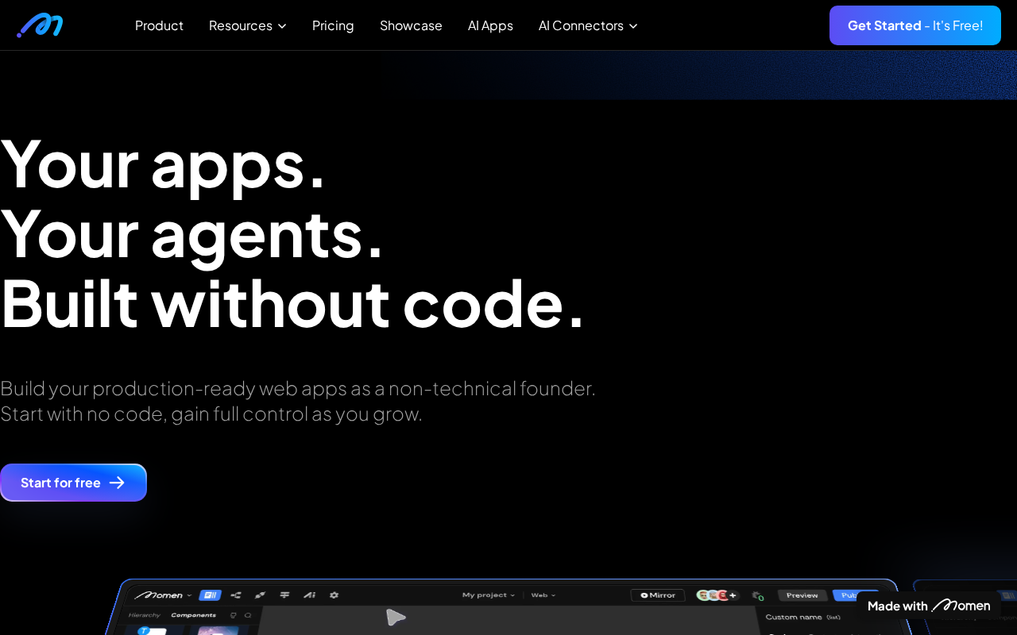
Task: Click the blue layout icon in editor toolbar
Action: [x=210, y=595]
